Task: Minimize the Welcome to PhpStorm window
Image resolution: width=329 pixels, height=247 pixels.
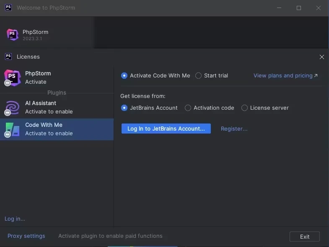Action: click(279, 8)
